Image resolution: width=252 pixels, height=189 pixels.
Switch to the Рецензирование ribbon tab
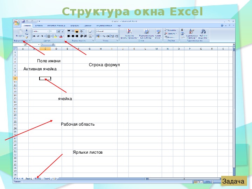(x=104, y=26)
